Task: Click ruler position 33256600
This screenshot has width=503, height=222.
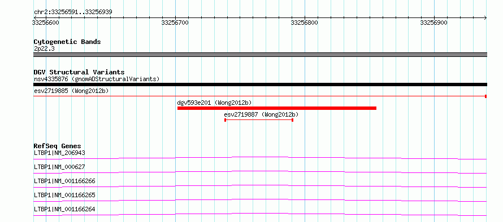Action: (x=46, y=23)
